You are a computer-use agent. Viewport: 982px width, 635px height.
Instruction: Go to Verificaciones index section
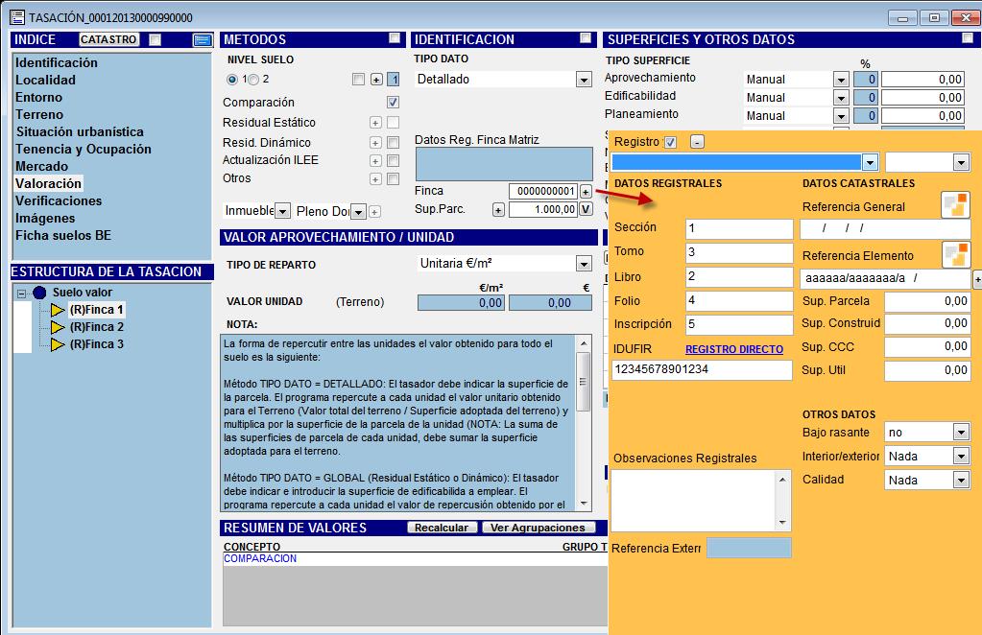pos(59,200)
